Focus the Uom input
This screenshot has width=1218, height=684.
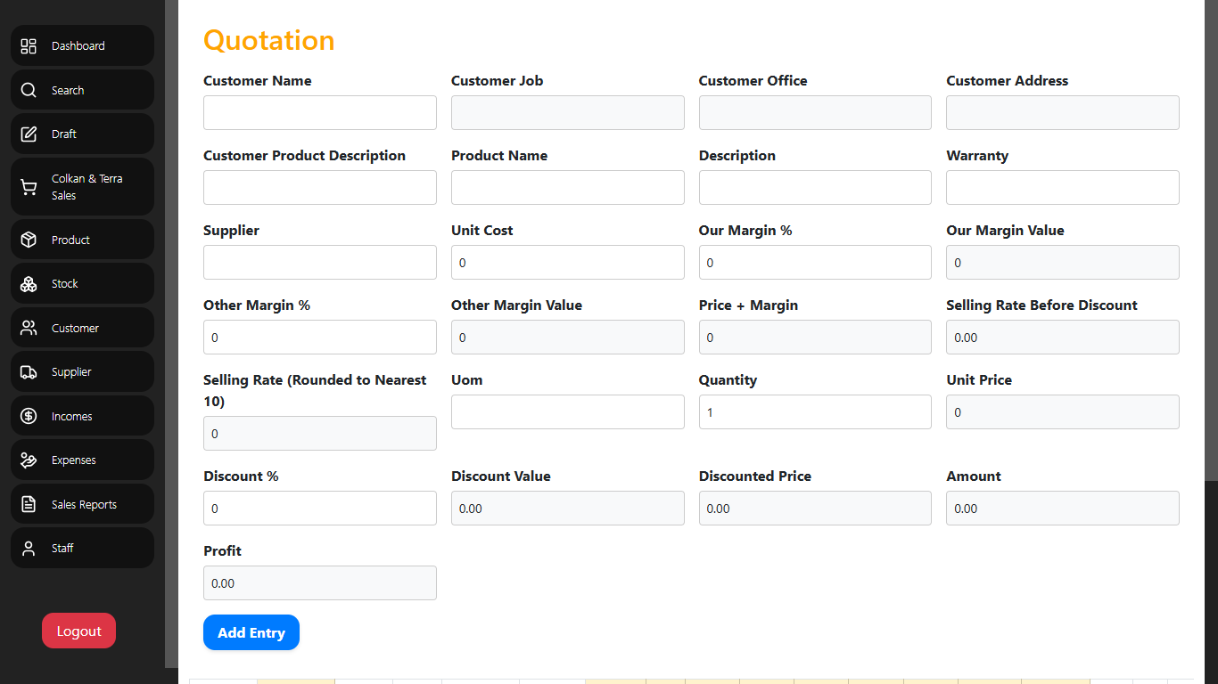coord(568,412)
